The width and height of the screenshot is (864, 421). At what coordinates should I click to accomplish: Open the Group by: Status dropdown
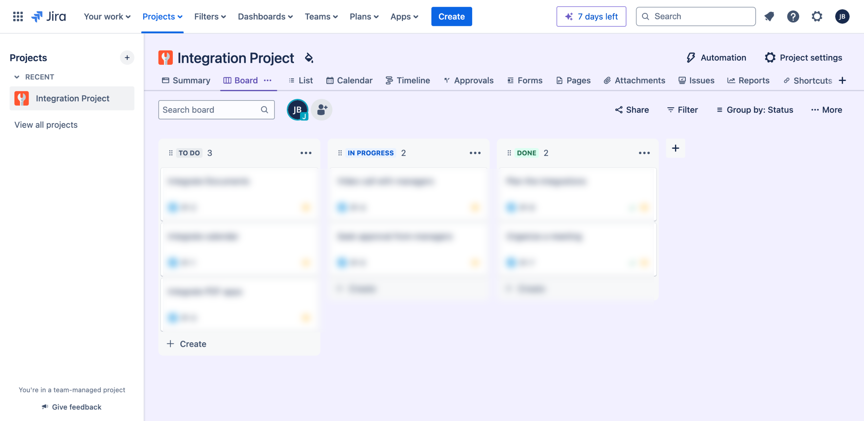coord(755,110)
